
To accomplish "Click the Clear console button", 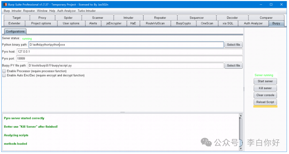I will (x=265, y=95).
